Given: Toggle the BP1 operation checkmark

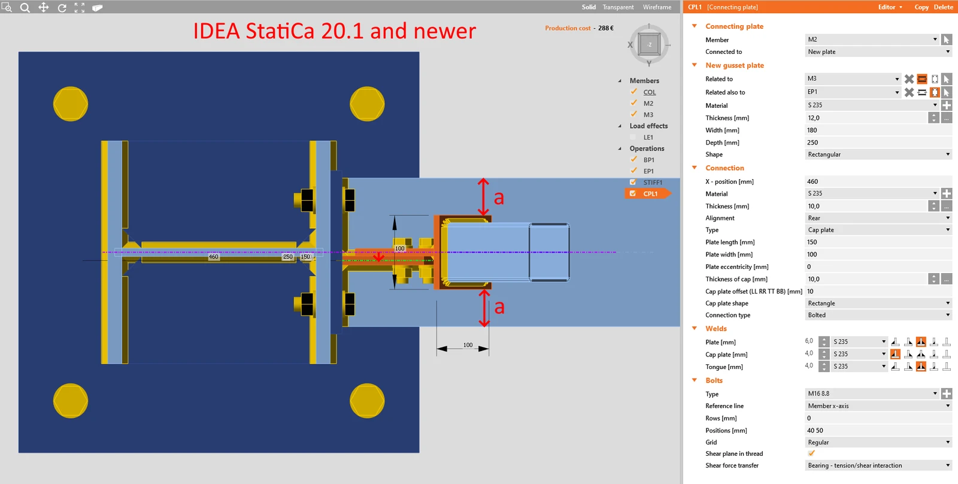Looking at the screenshot, I should coord(633,159).
